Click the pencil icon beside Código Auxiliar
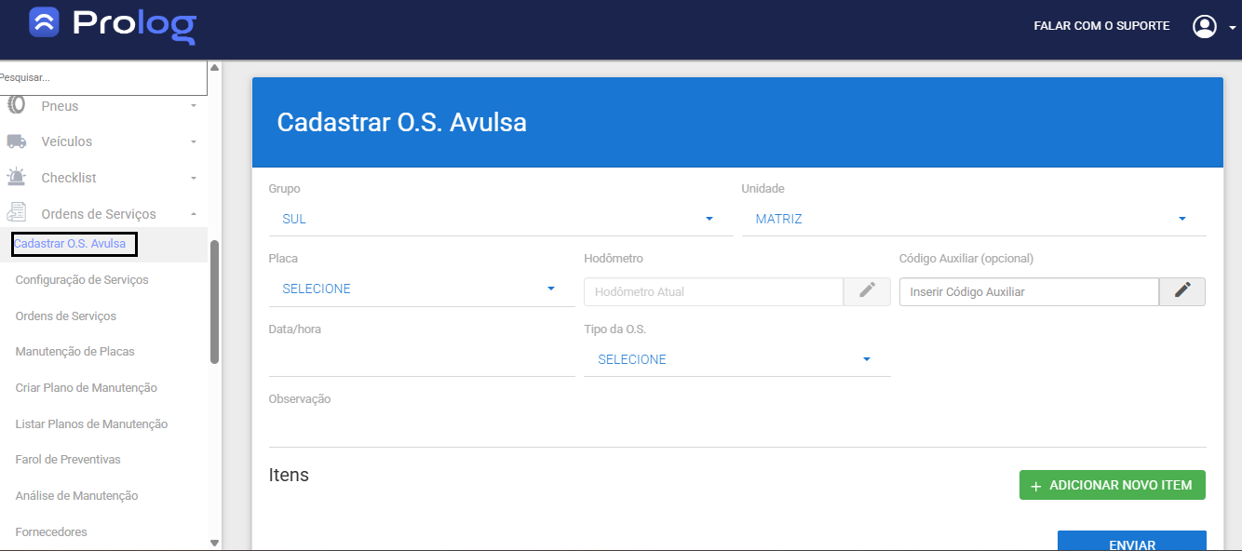 tap(1181, 291)
